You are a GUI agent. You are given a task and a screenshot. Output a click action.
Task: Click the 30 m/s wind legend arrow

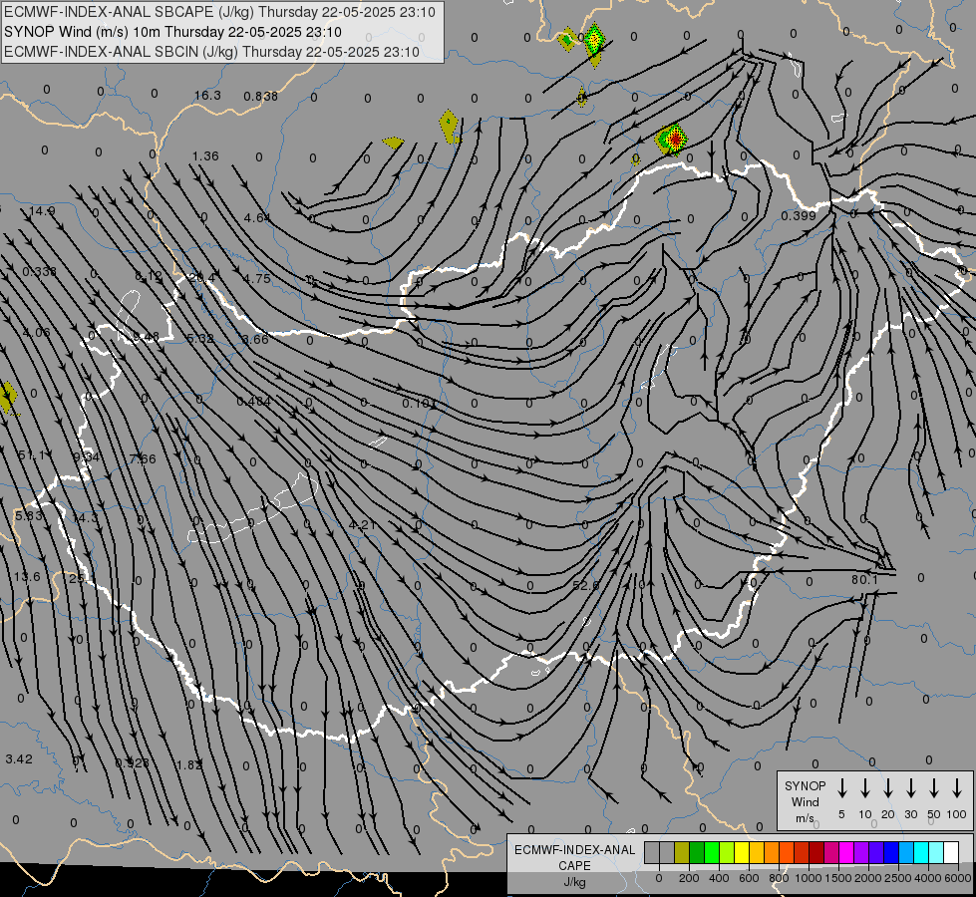coord(910,788)
